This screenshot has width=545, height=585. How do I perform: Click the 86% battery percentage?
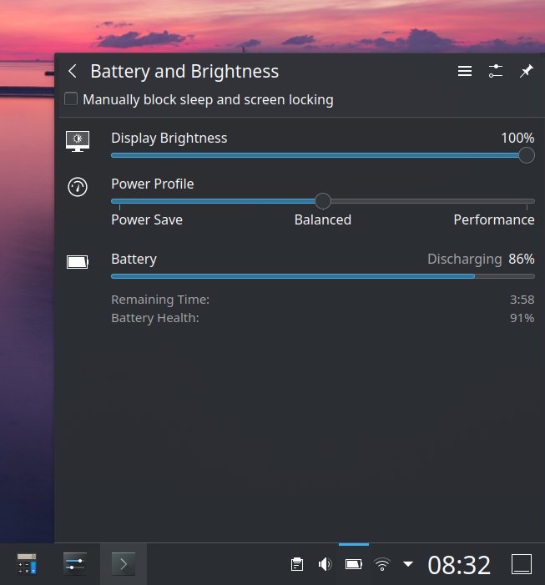[x=521, y=259]
